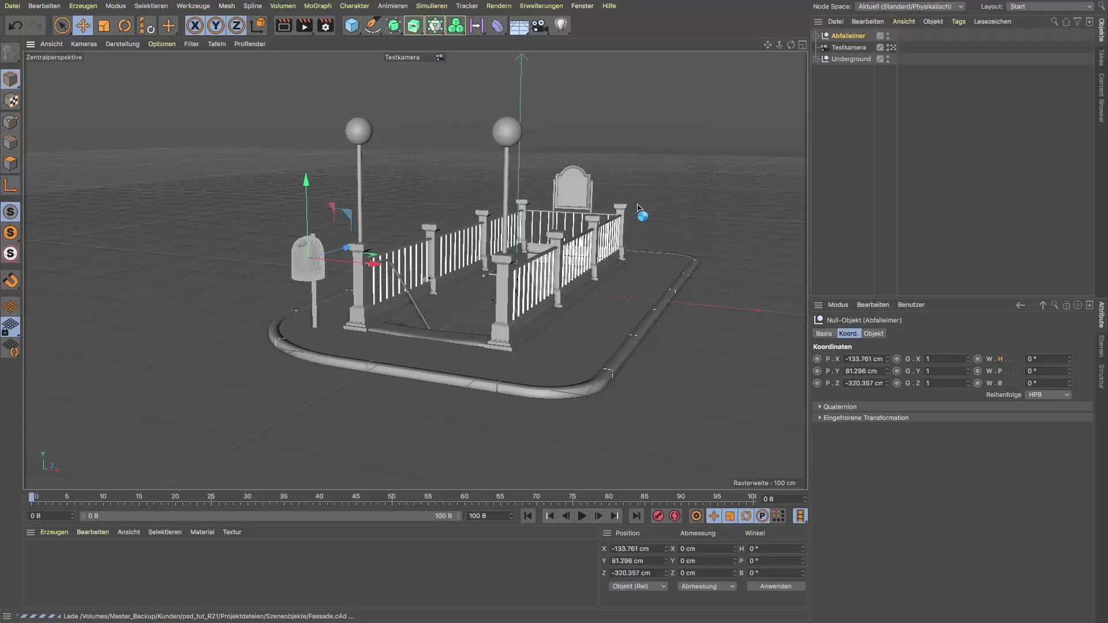Play the animation forwards
The image size is (1108, 623).
coord(582,516)
